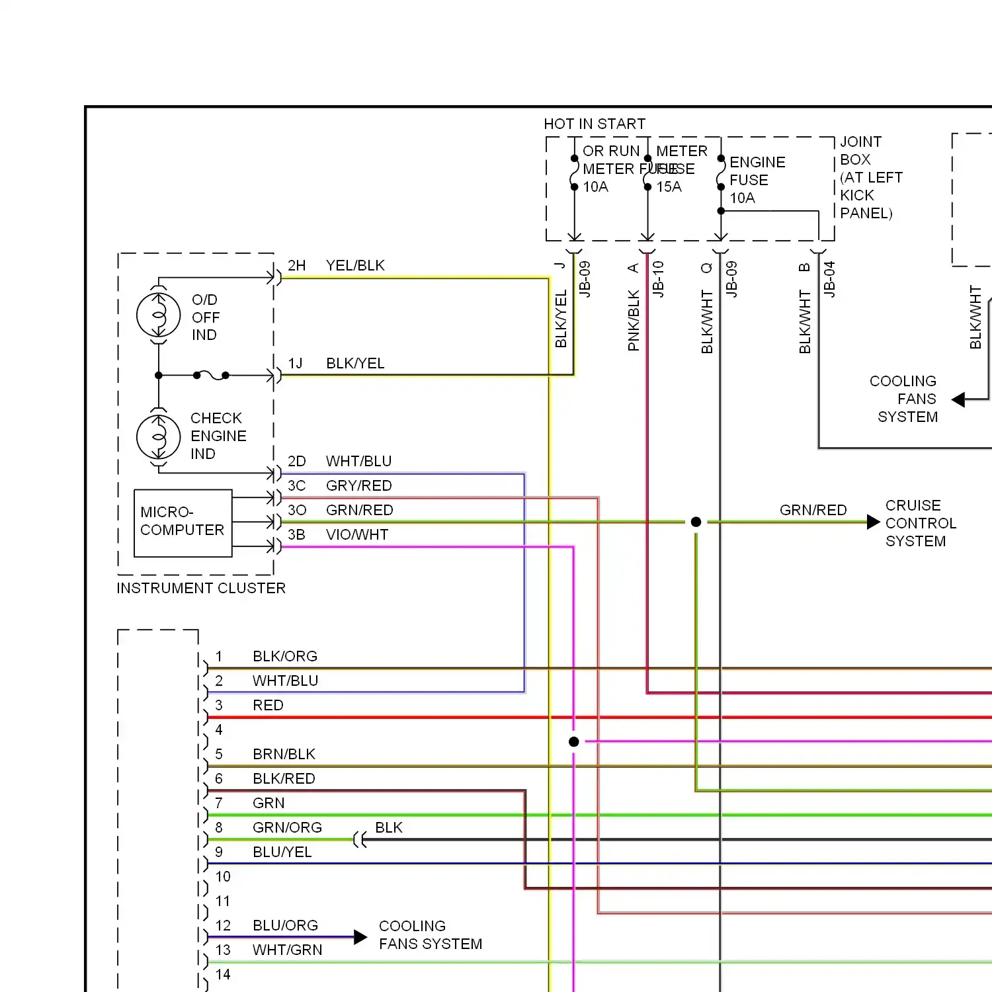Click the 2H YEL/BLK terminal label
The height and width of the screenshot is (992, 992).
pos(336,265)
